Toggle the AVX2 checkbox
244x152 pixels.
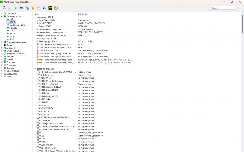[x=38, y=136]
